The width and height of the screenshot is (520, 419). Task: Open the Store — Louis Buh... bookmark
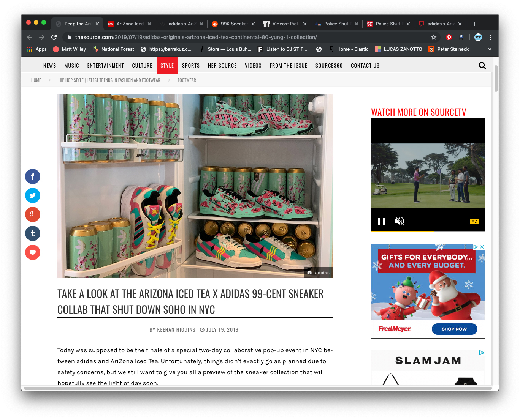click(x=225, y=49)
